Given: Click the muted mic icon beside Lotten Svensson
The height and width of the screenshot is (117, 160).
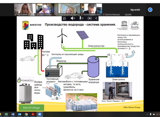Looking at the screenshot, I should tap(38, 15).
